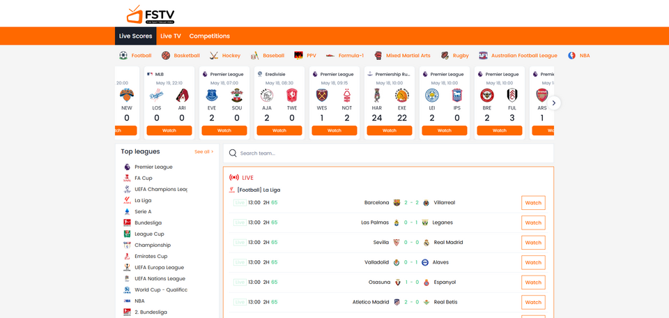Click the Barcelona crest in live list
669x318 pixels.
[x=397, y=203]
